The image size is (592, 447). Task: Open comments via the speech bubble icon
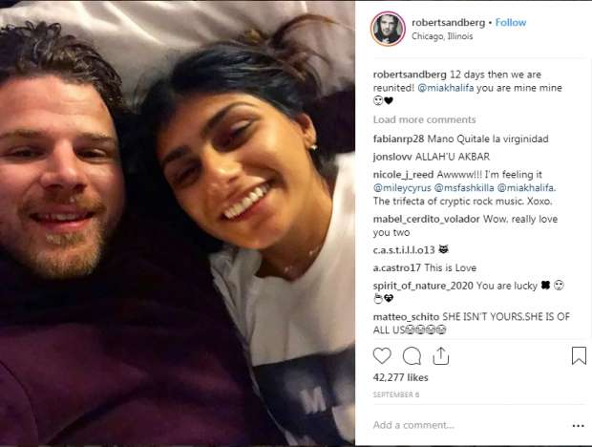click(412, 356)
